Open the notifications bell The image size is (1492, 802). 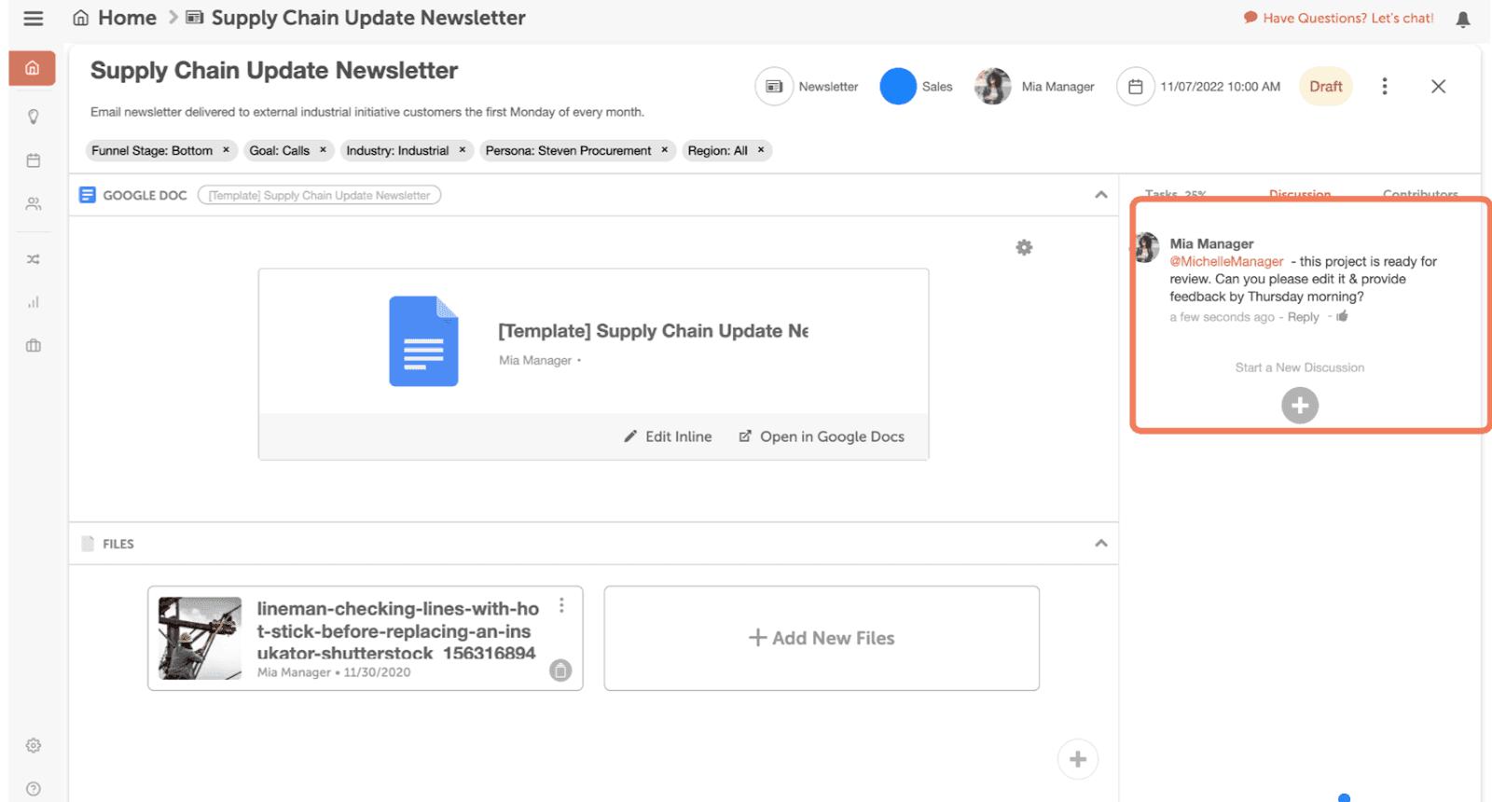click(x=1463, y=19)
